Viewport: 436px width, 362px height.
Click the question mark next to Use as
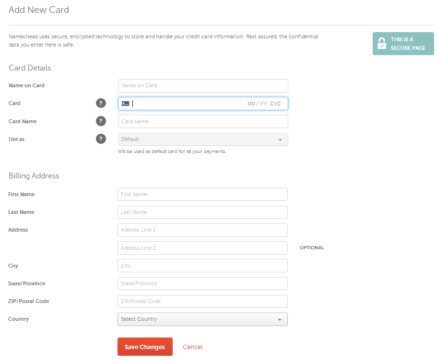pos(101,139)
